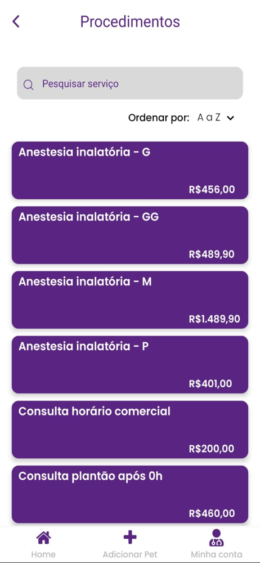
Task: Switch to the Home tab label
Action: pyautogui.click(x=43, y=554)
